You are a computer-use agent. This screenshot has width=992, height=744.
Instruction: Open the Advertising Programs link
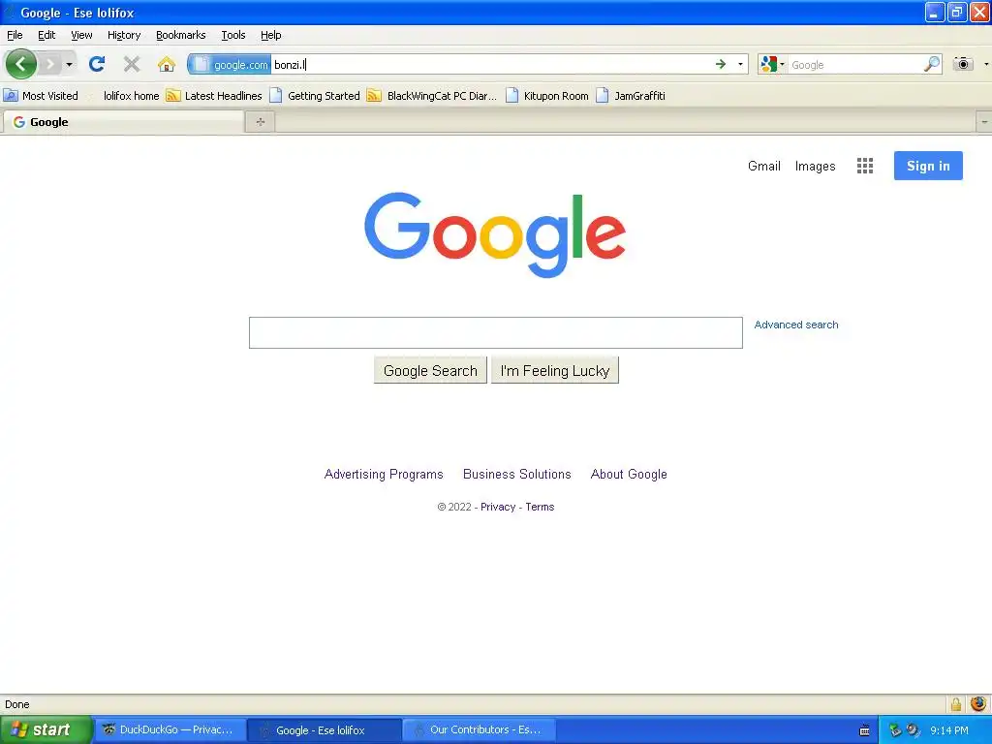pos(384,474)
